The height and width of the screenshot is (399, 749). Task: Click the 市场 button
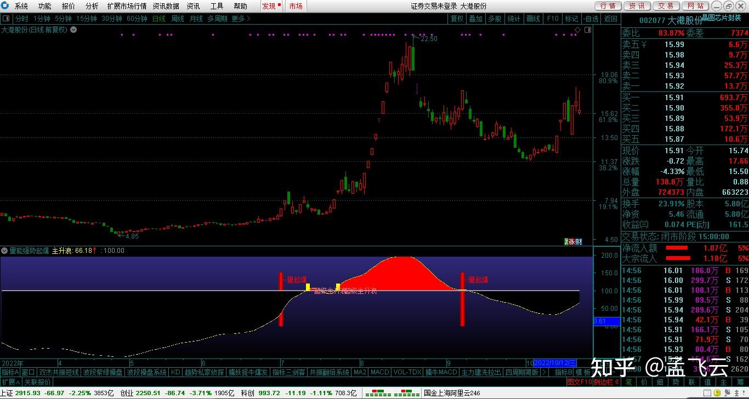[x=296, y=6]
